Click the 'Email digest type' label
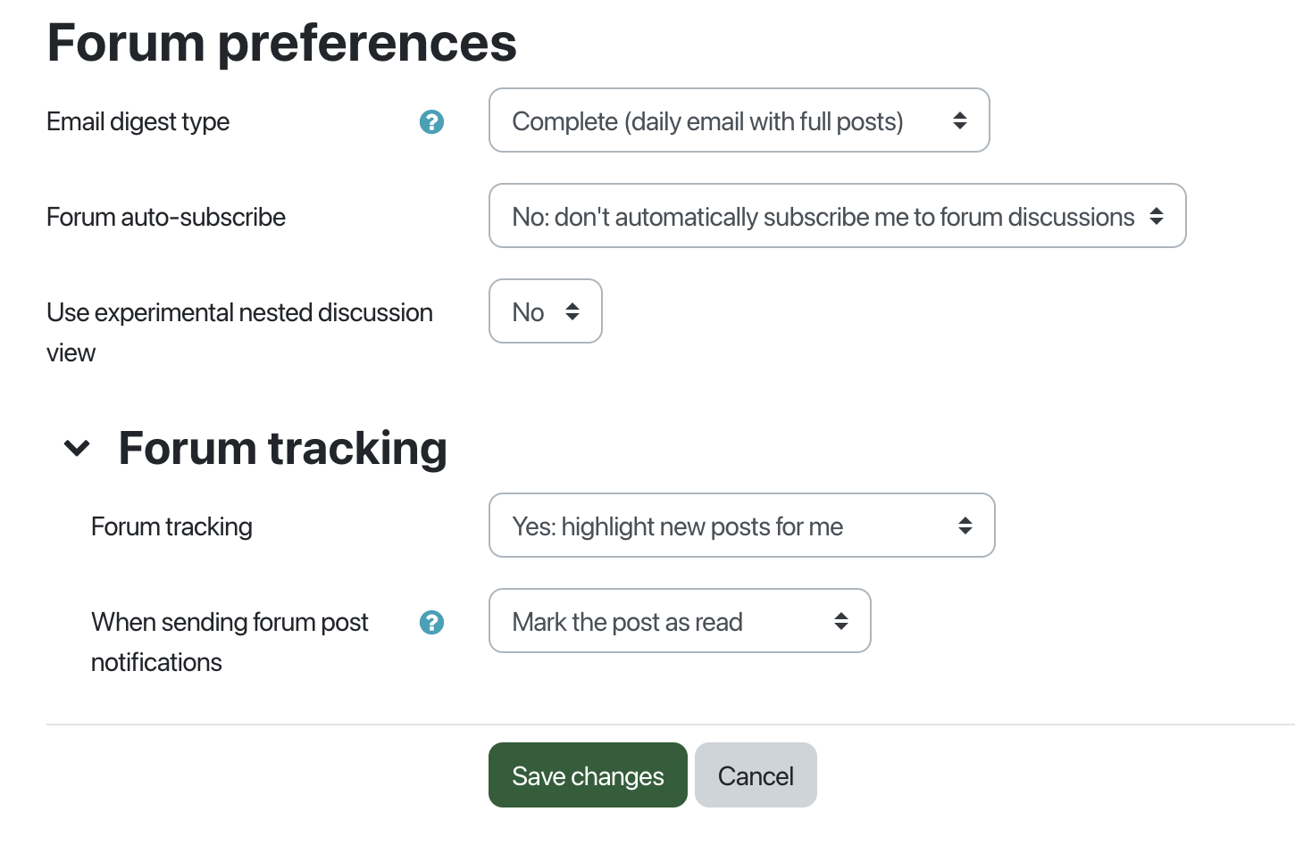The image size is (1295, 853). click(x=138, y=121)
